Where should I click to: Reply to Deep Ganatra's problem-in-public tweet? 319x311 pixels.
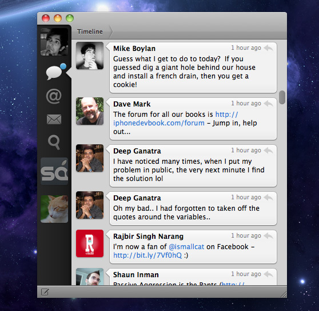coord(269,151)
